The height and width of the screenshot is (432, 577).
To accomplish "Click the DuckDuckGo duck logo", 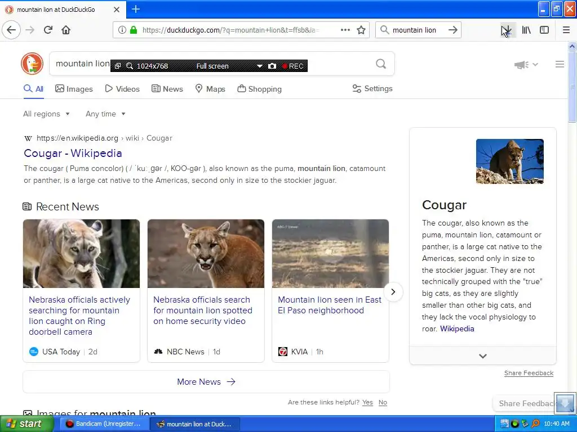I will click(32, 64).
